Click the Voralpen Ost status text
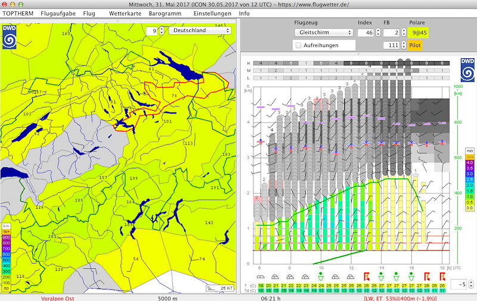Image resolution: width=477 pixels, height=301 pixels. (x=57, y=298)
